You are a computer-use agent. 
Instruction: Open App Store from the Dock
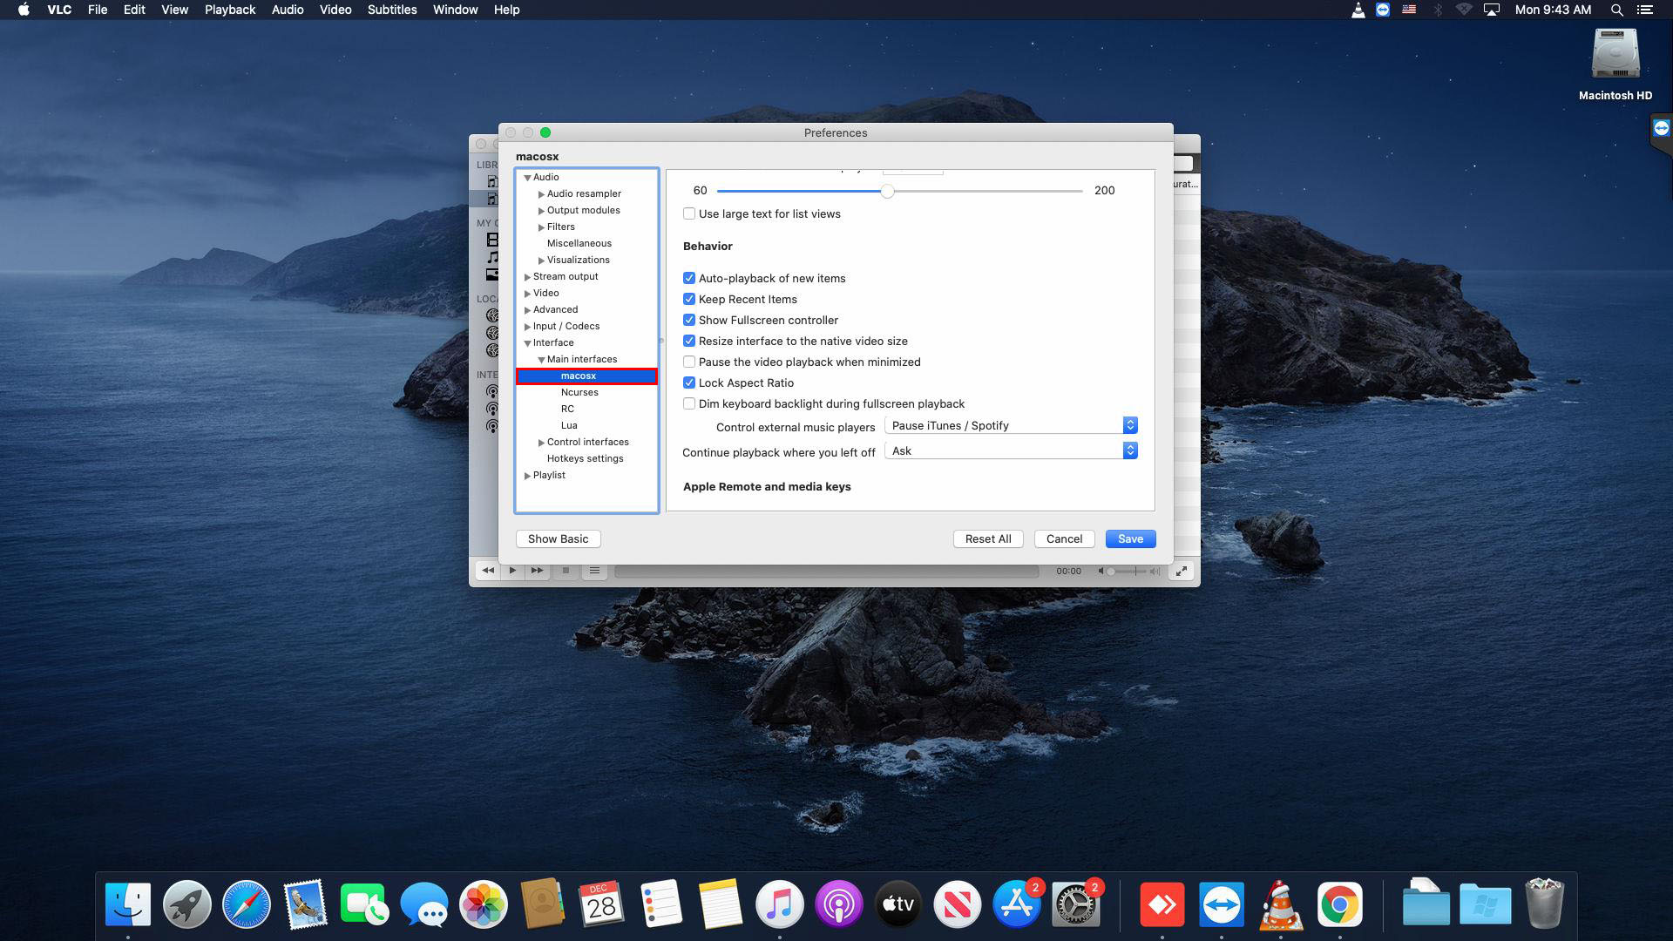[1017, 905]
